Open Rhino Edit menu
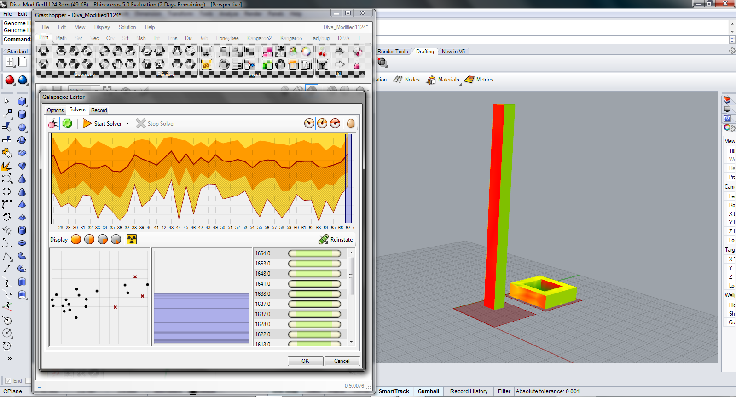The height and width of the screenshot is (397, 736). (x=23, y=14)
